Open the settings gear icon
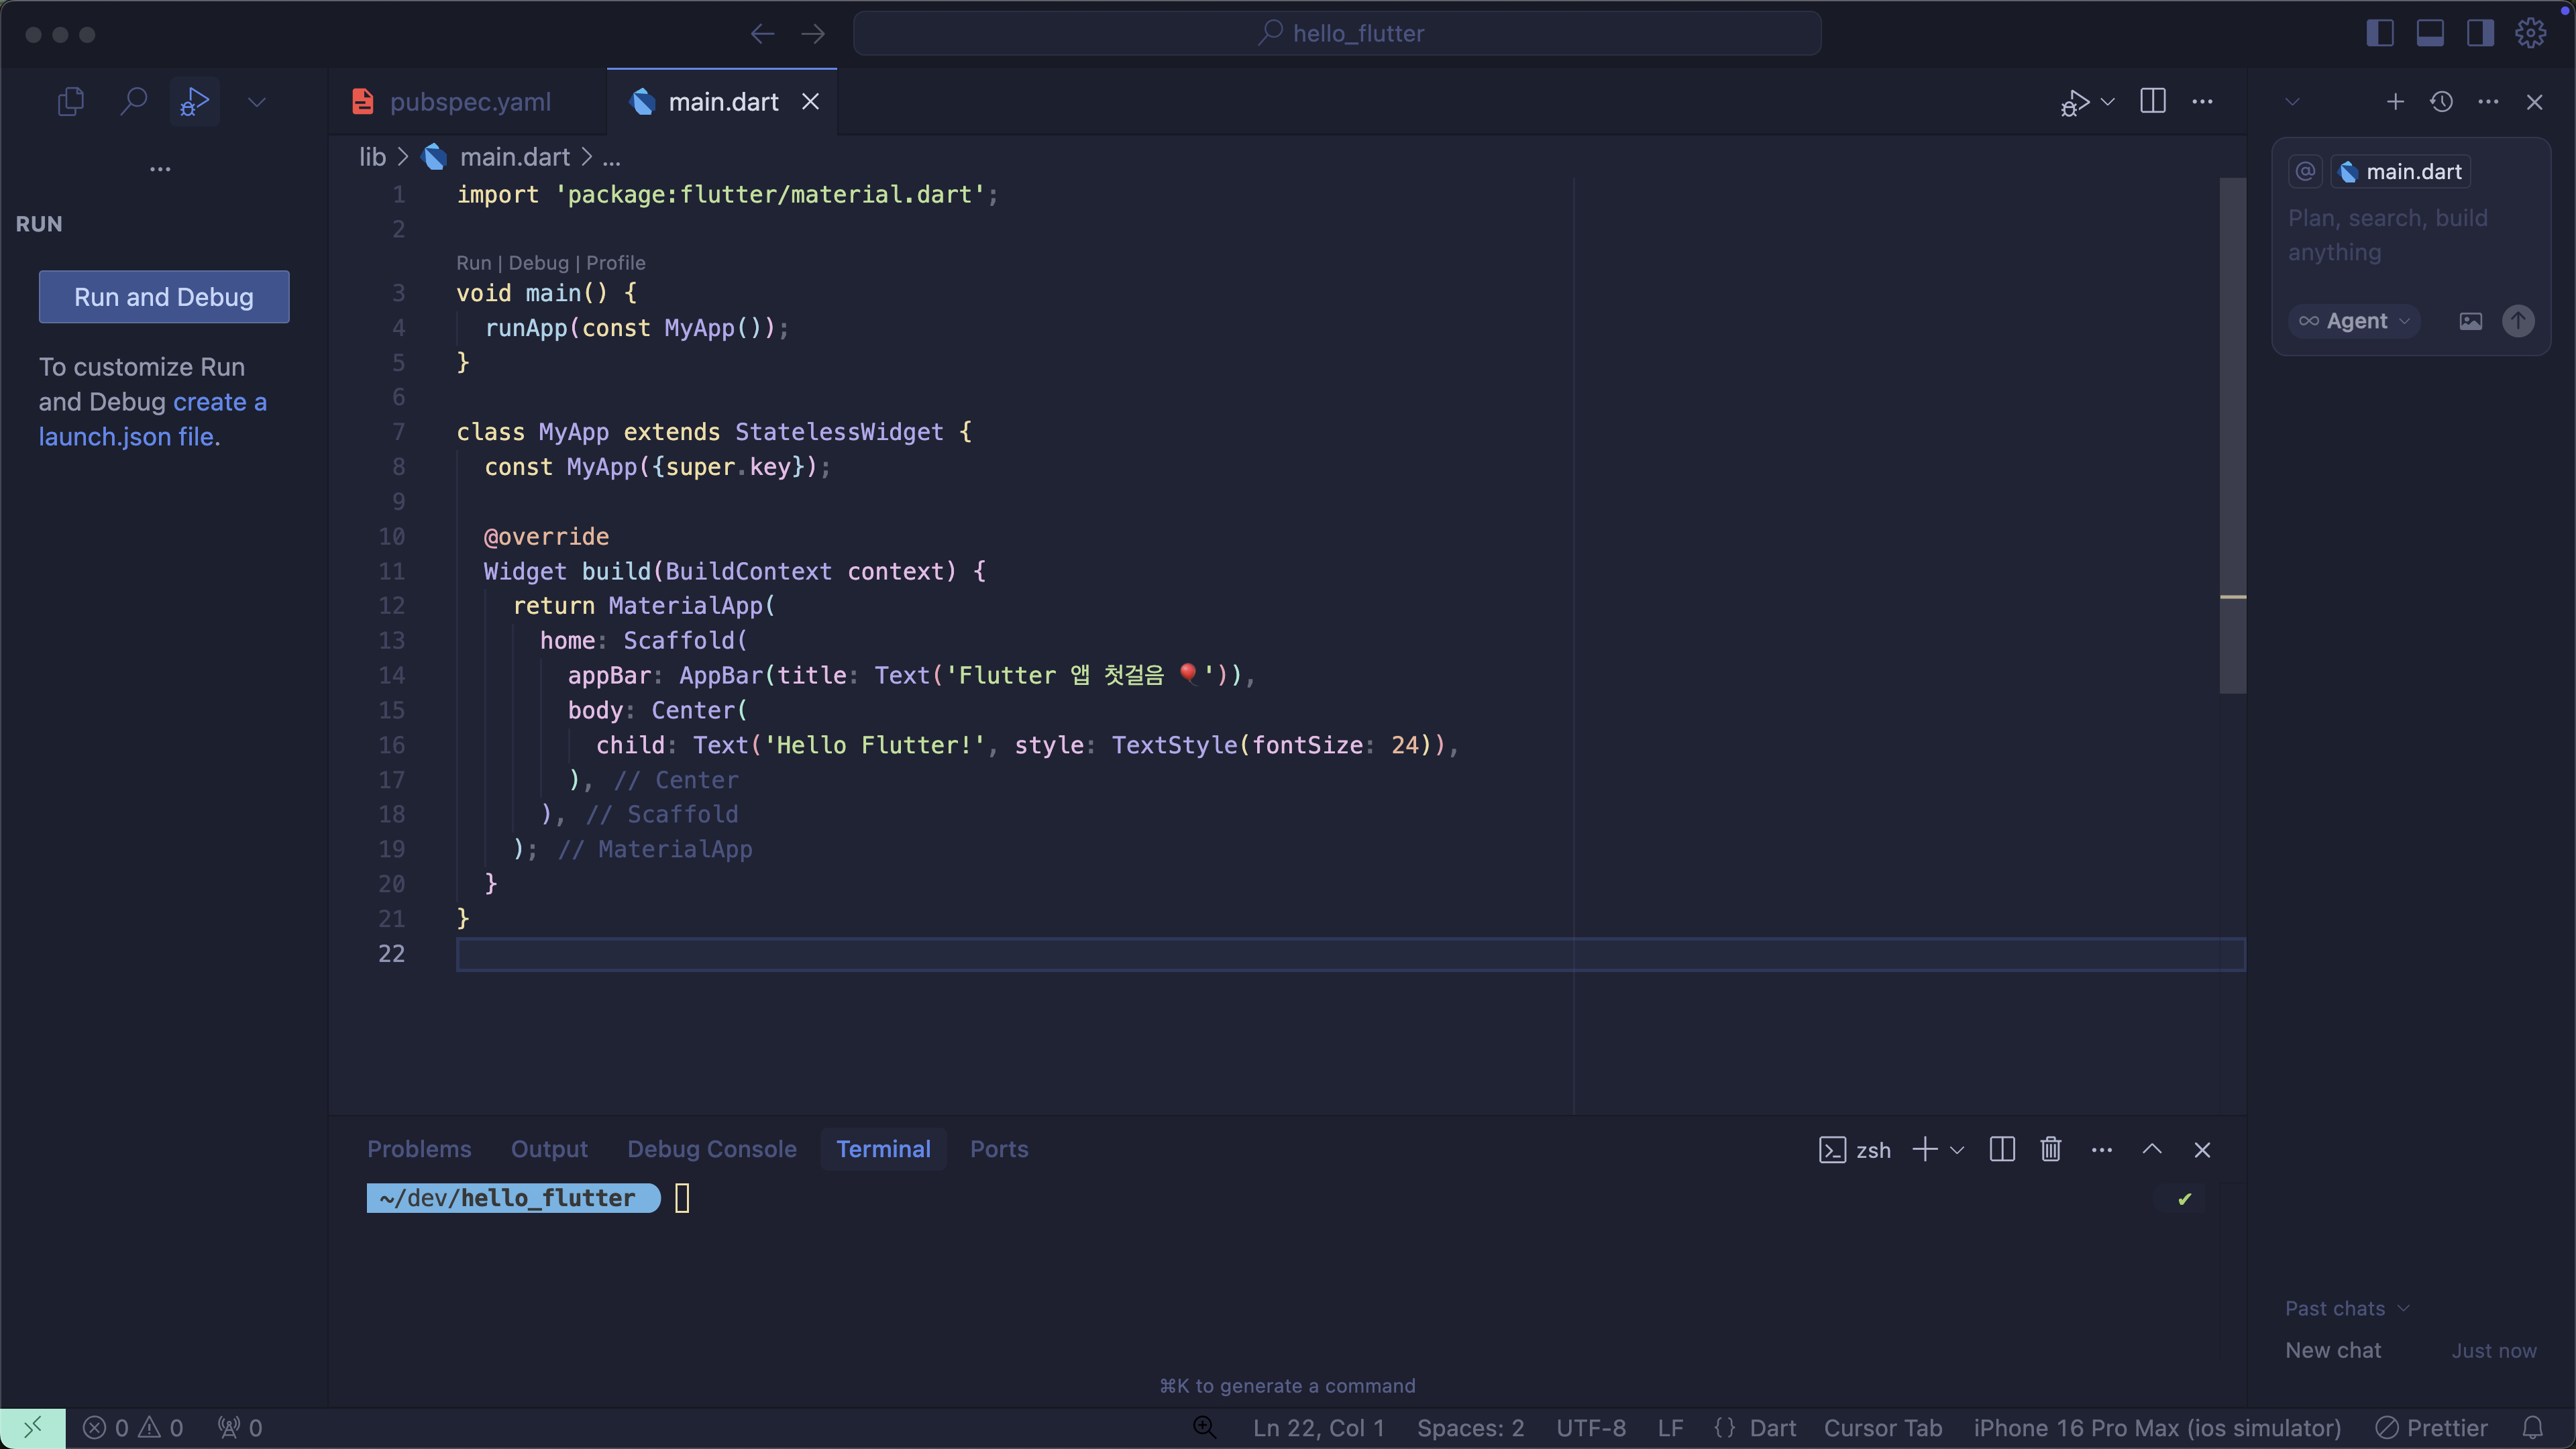This screenshot has width=2576, height=1449. tap(2530, 33)
